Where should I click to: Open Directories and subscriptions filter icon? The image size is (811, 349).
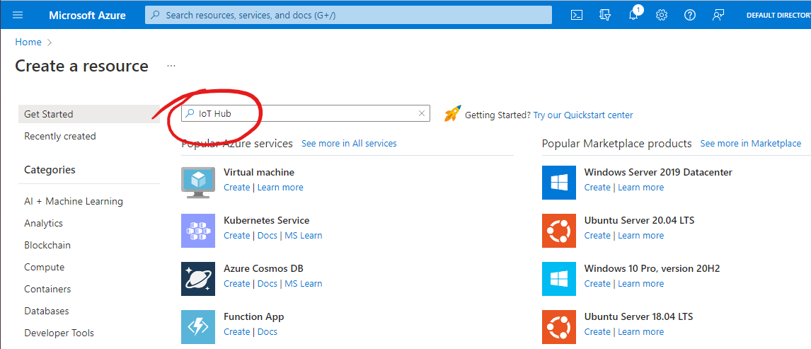605,15
